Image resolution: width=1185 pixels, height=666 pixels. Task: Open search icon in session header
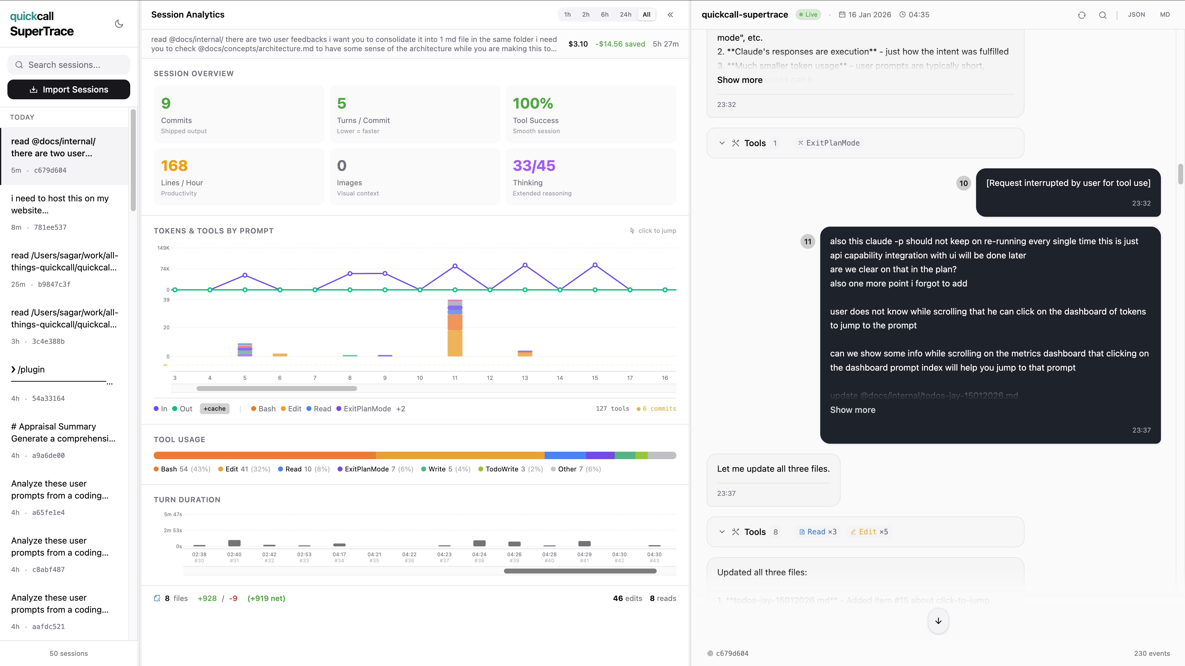pyautogui.click(x=1103, y=15)
